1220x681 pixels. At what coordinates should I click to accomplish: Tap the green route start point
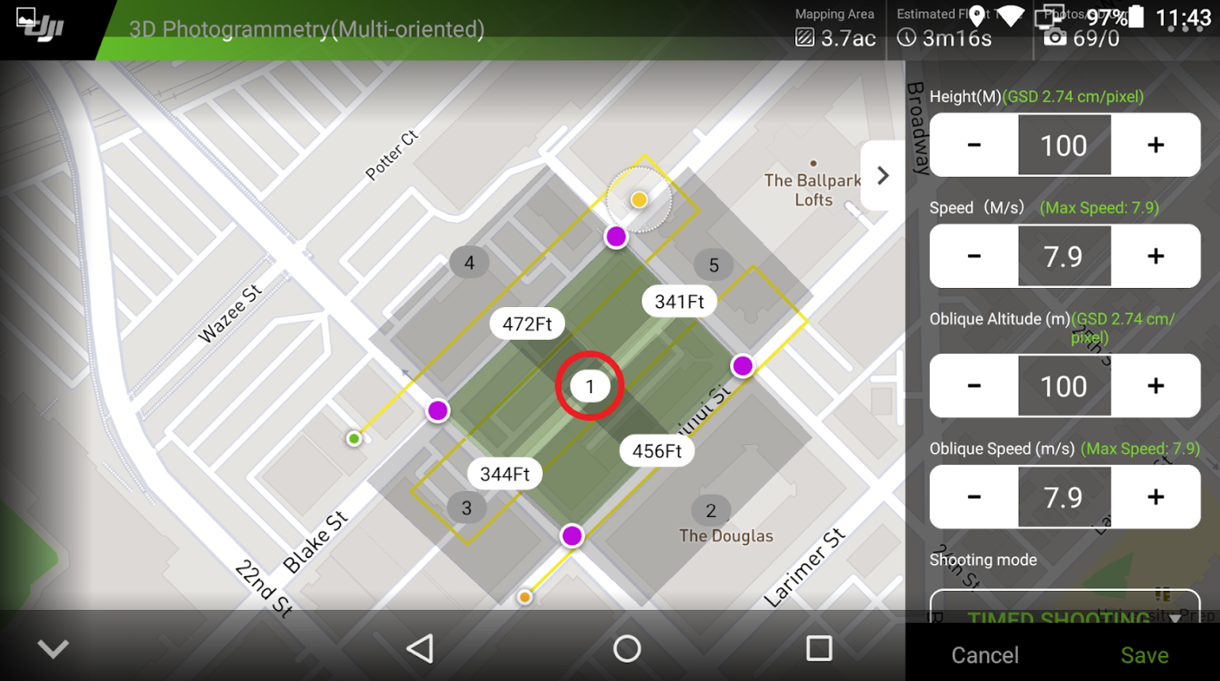tap(354, 439)
